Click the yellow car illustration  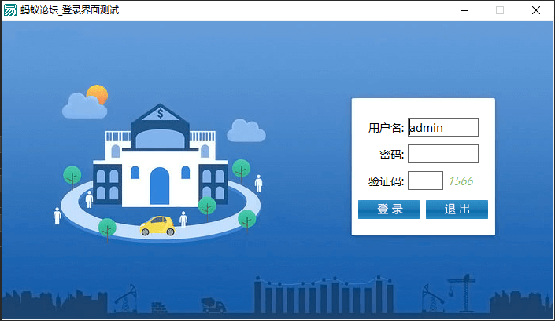click(x=157, y=226)
